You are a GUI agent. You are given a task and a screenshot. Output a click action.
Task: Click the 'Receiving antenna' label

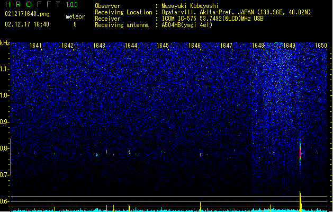click(122, 25)
